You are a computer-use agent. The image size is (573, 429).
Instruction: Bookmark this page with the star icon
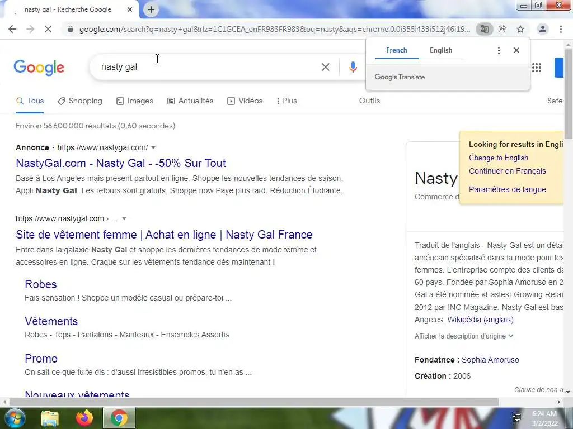tap(520, 29)
